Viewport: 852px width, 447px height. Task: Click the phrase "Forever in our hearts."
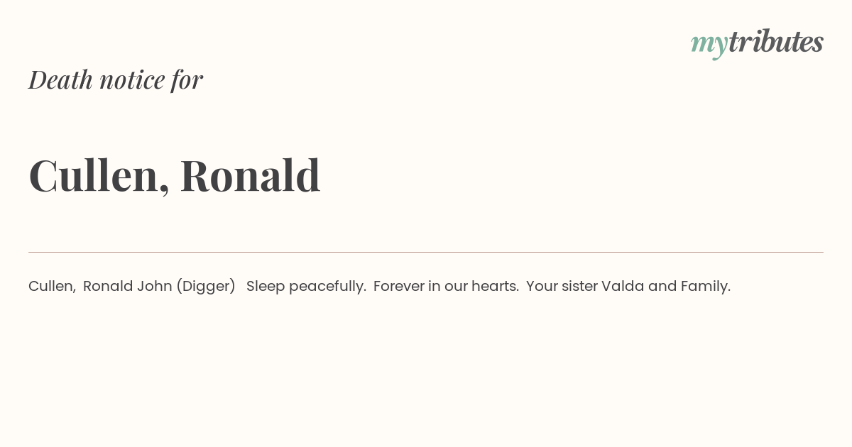pos(446,286)
